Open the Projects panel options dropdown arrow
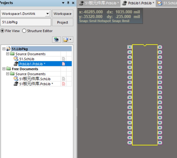 pos(63,3)
